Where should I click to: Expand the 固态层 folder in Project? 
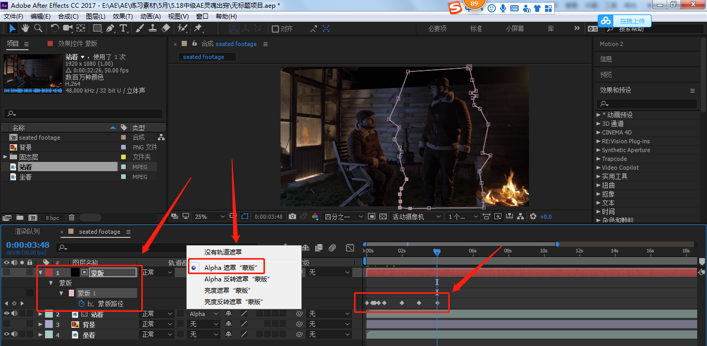tap(6, 157)
